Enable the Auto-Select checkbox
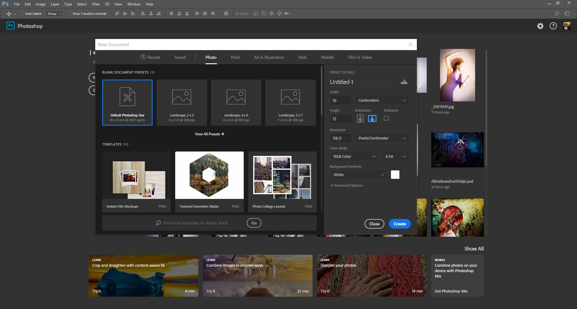This screenshot has width=577, height=309. (23, 13)
